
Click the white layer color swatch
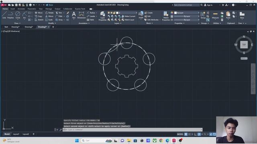(x=117, y=13)
